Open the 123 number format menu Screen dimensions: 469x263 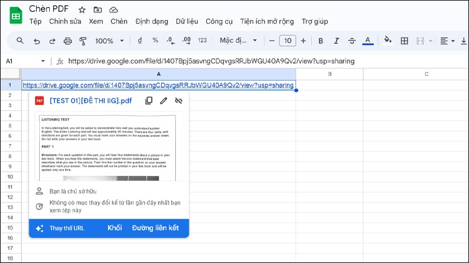tap(202, 40)
